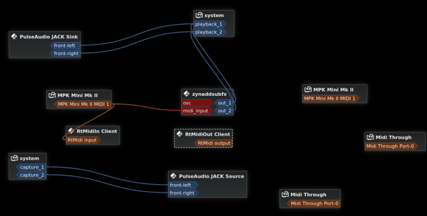
Task: Click the hardware icon on system playback node
Action: point(199,15)
